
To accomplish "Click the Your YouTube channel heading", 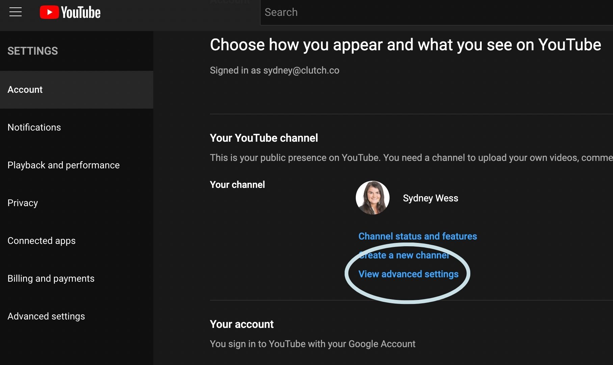I will click(x=264, y=138).
